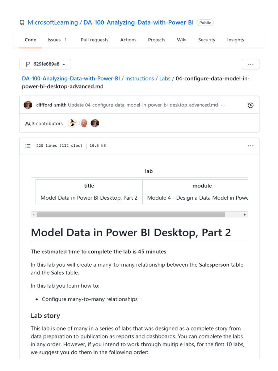The image size is (278, 371).
Task: Click the contributors people icon
Action: 28,124
